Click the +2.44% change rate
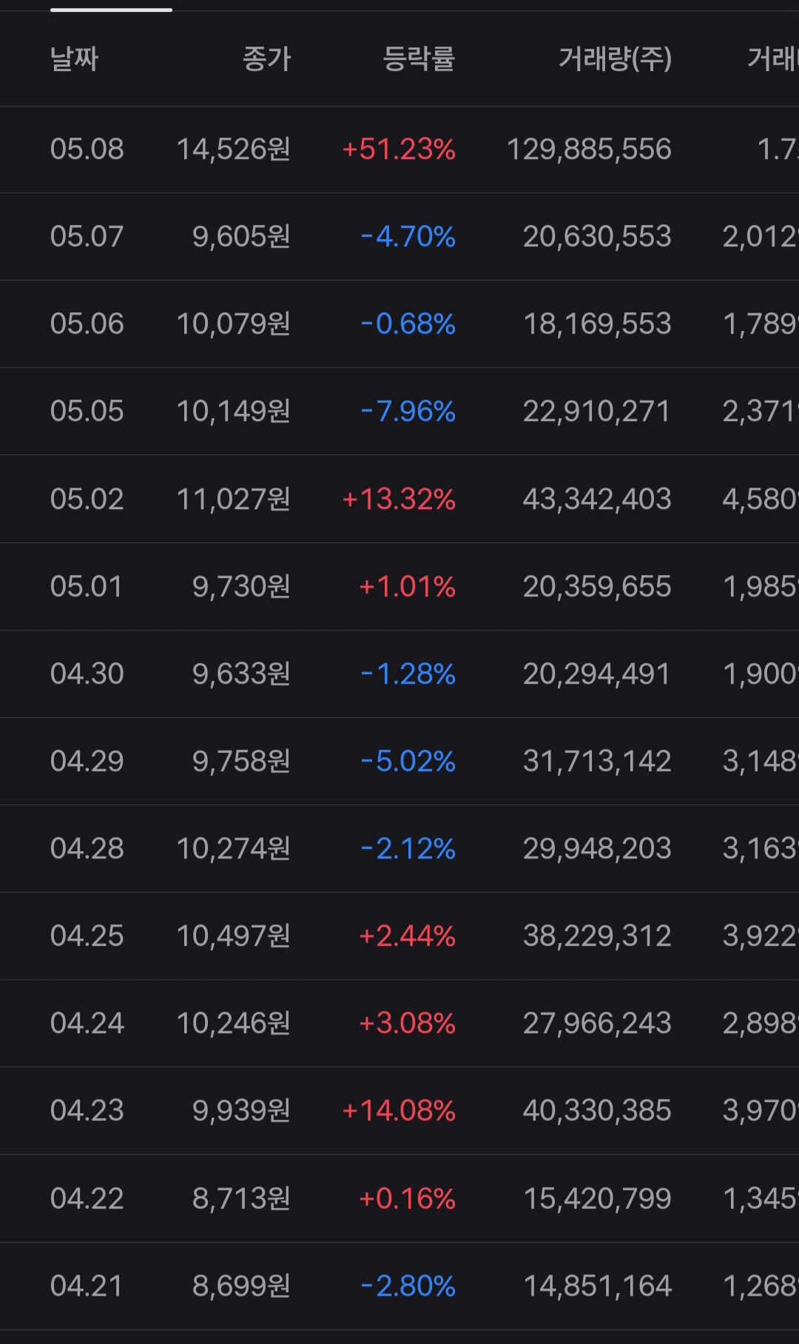799x1344 pixels. click(407, 935)
